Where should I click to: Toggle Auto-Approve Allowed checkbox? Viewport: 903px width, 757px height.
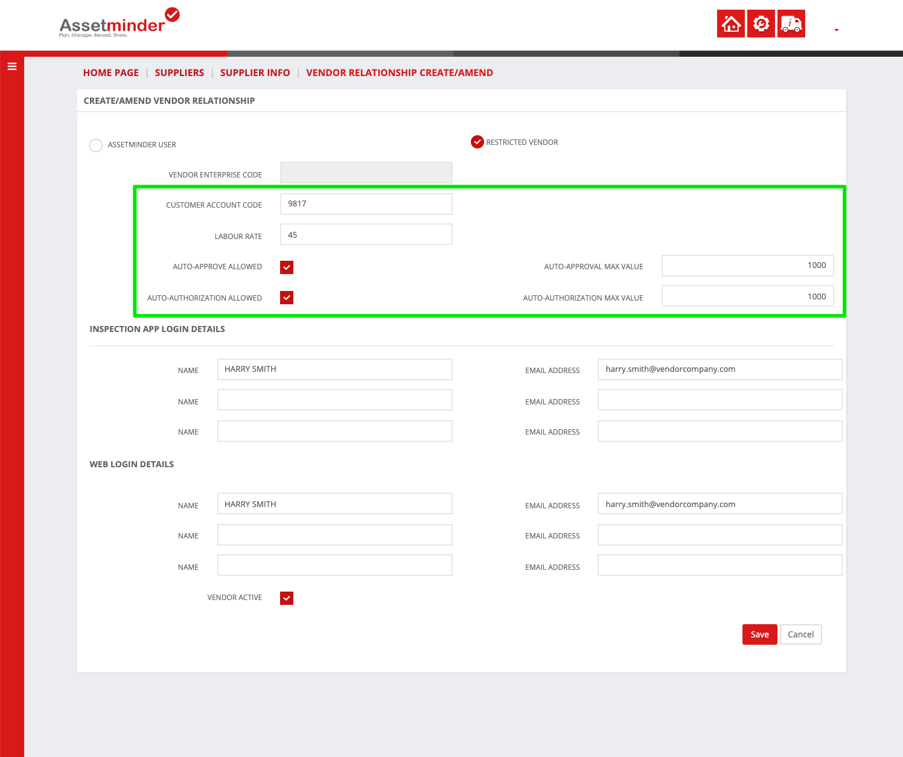pyautogui.click(x=287, y=267)
